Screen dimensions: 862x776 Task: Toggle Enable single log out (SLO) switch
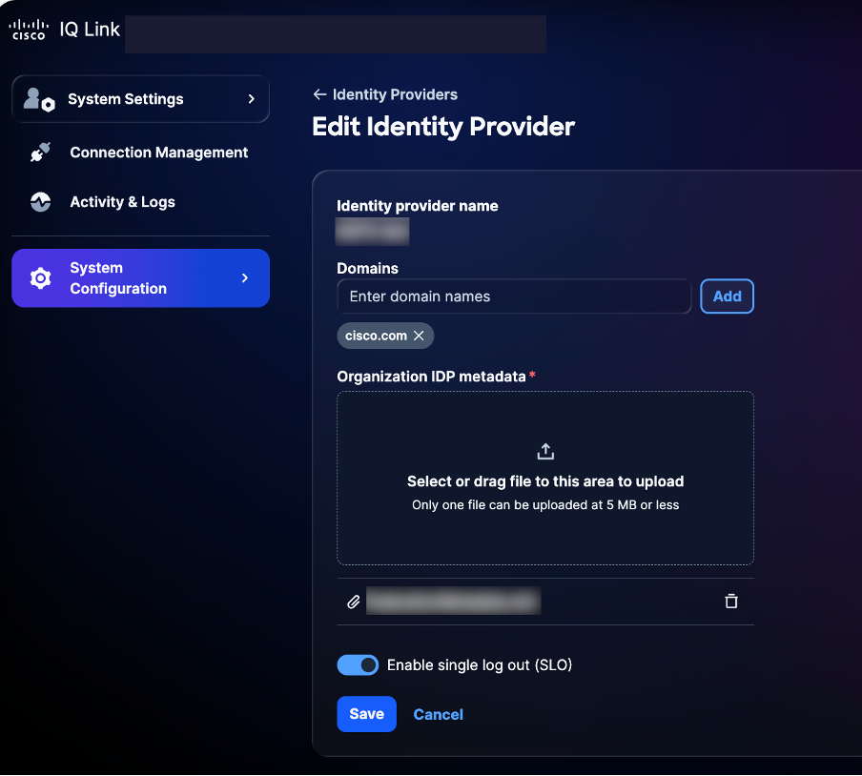(x=358, y=665)
